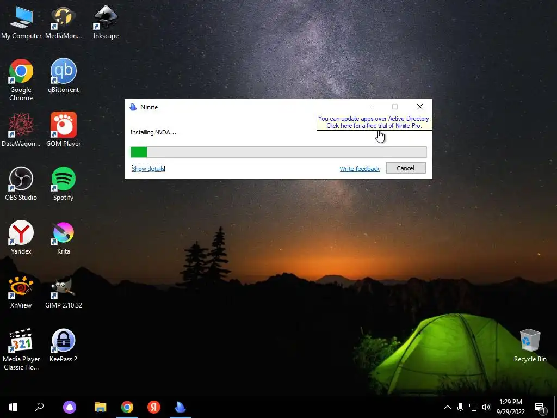Select the Google Chrome desktop shortcut
This screenshot has width=557, height=418.
(21, 79)
